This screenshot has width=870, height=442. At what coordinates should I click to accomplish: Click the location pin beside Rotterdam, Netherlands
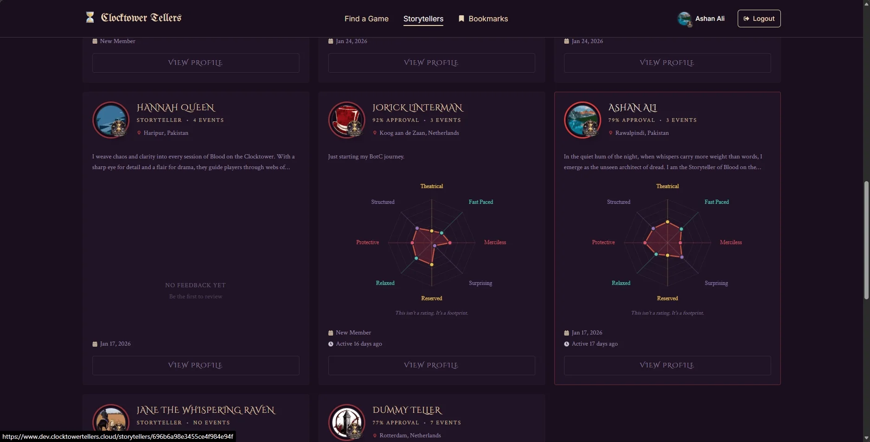pos(375,436)
